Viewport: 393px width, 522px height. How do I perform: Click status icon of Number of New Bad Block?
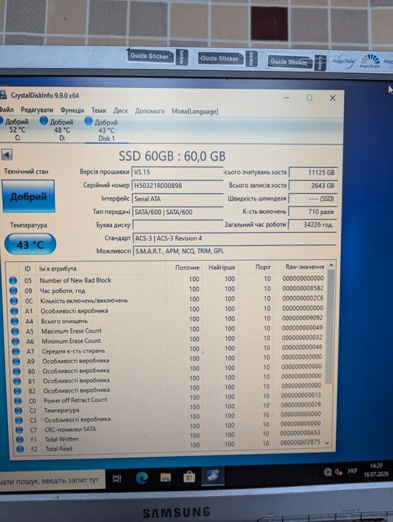(13, 280)
